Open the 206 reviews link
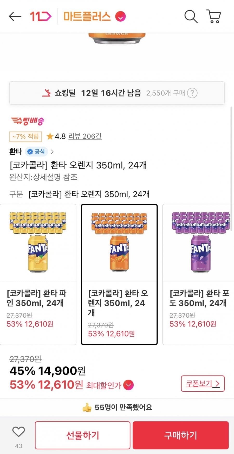Viewport: 234px width, 454px height. 85,136
